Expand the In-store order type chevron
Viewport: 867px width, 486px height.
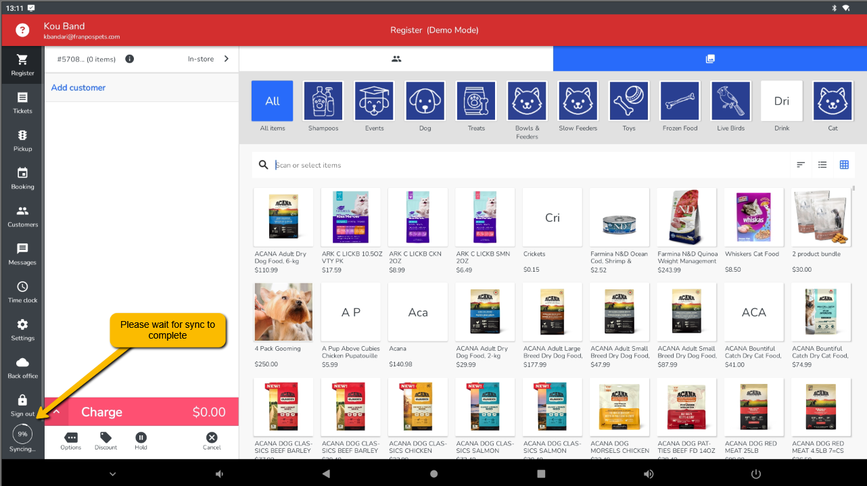point(226,59)
